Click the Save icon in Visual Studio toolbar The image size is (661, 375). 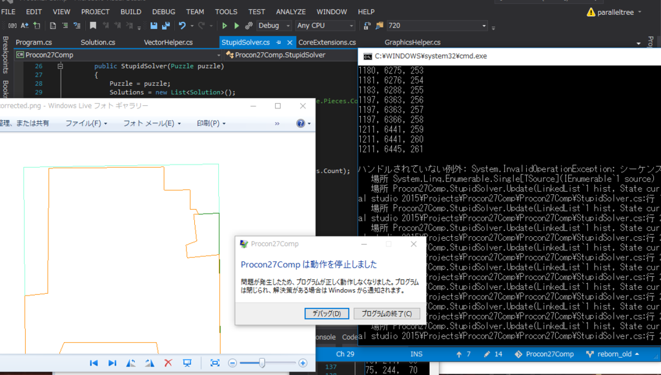tap(154, 26)
